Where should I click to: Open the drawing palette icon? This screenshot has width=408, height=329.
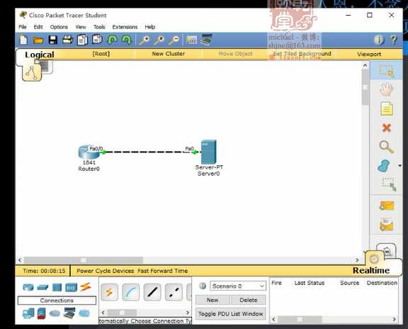192,40
